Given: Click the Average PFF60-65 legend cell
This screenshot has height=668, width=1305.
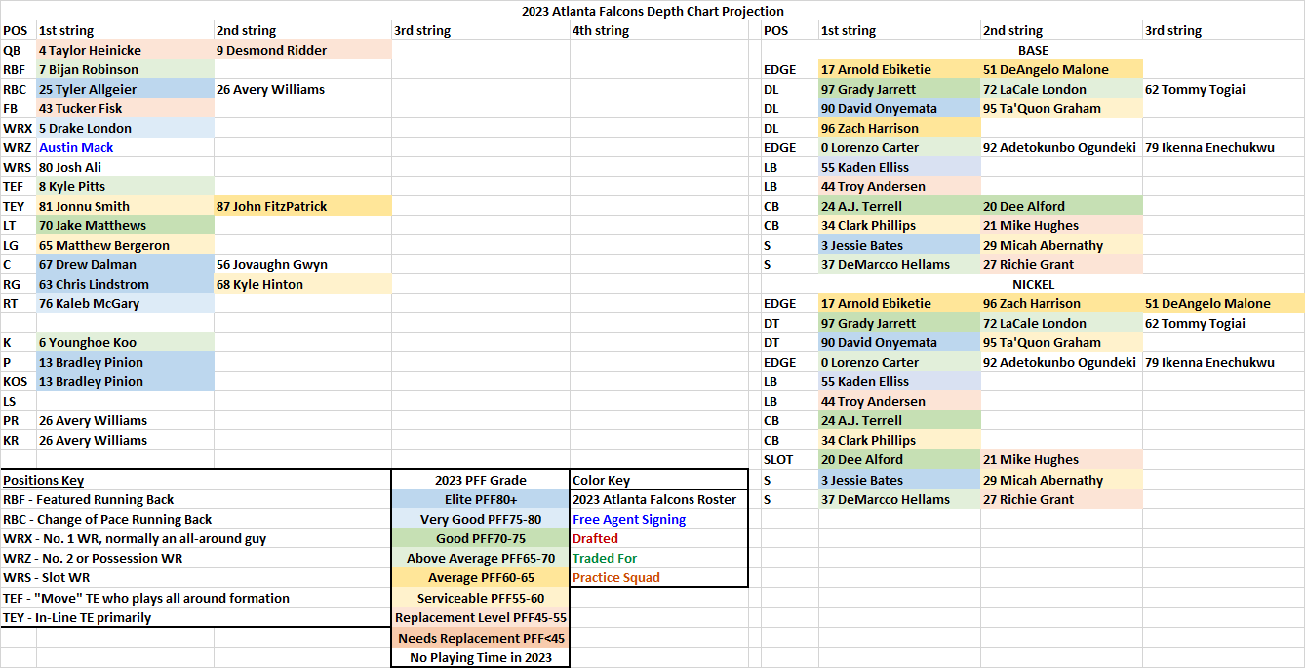Looking at the screenshot, I should (x=481, y=577).
